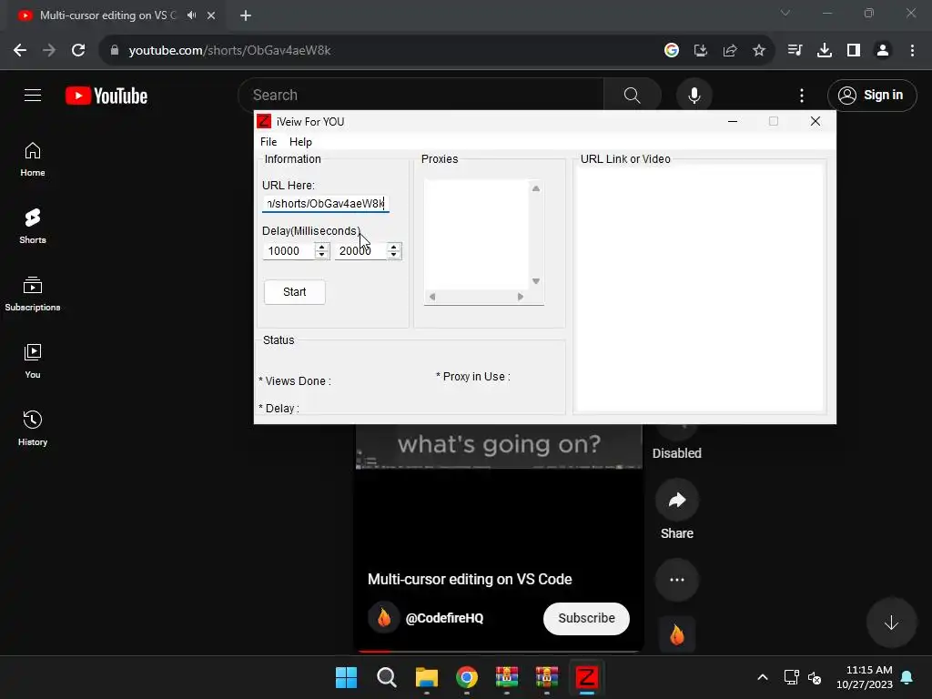Open the taskbar clock and date
Screen dimensions: 932x699
click(865, 677)
